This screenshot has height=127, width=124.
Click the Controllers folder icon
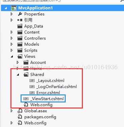click(x=20, y=38)
